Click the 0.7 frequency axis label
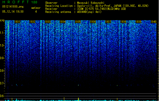The width and height of the screenshot is (159, 101). coord(2,83)
